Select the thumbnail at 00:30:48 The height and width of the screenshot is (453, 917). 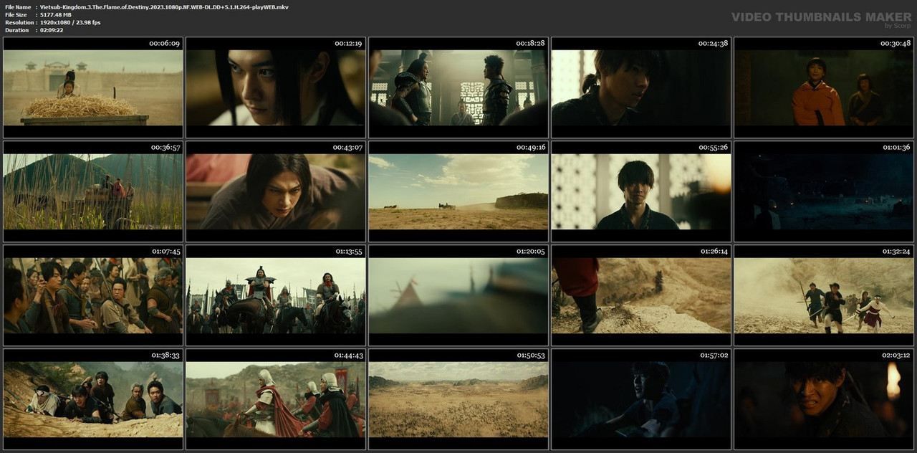[x=824, y=87]
